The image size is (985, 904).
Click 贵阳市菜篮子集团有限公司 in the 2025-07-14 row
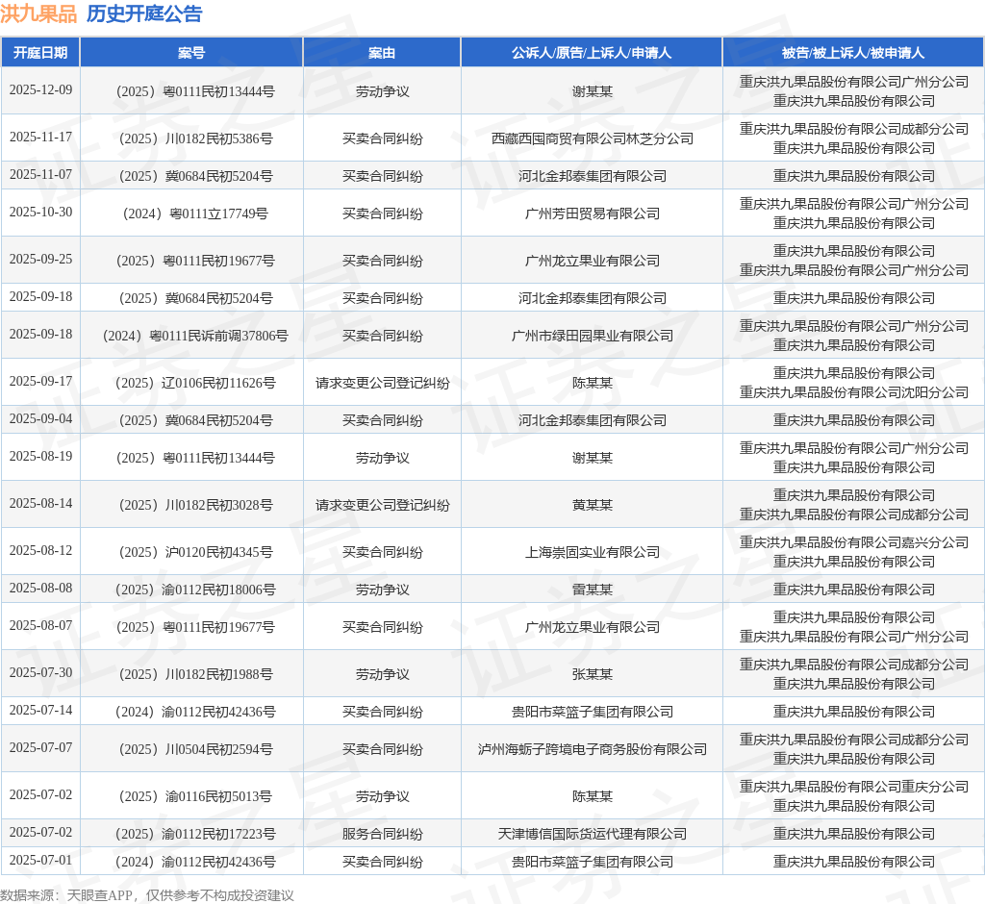[x=593, y=713]
